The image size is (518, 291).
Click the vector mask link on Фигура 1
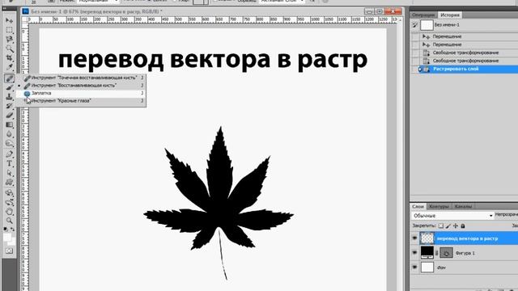pos(437,253)
